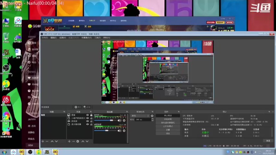Open 设置 from Controls panel

click(168, 130)
